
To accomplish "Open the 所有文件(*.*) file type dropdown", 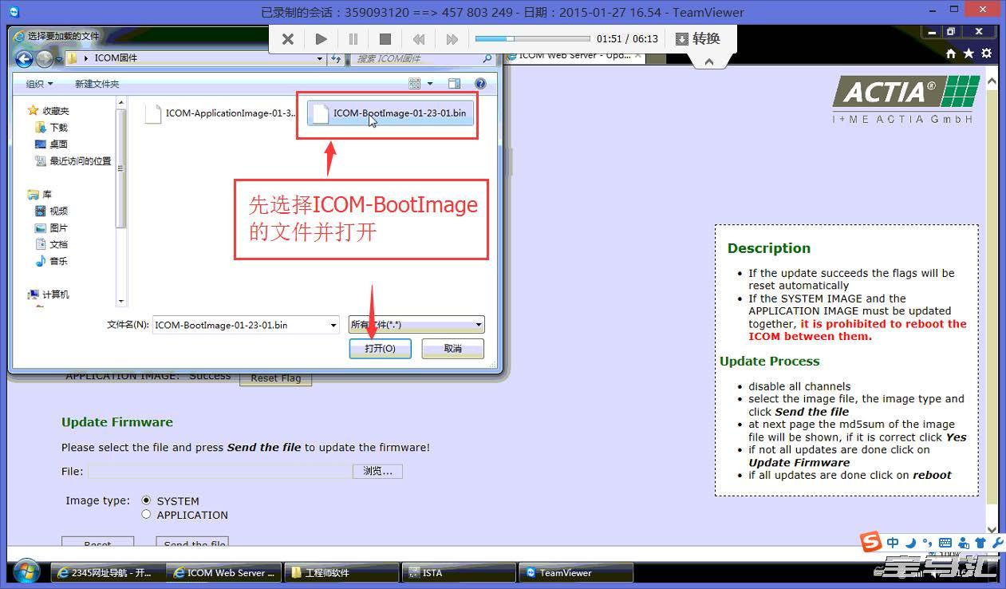I will tap(416, 325).
